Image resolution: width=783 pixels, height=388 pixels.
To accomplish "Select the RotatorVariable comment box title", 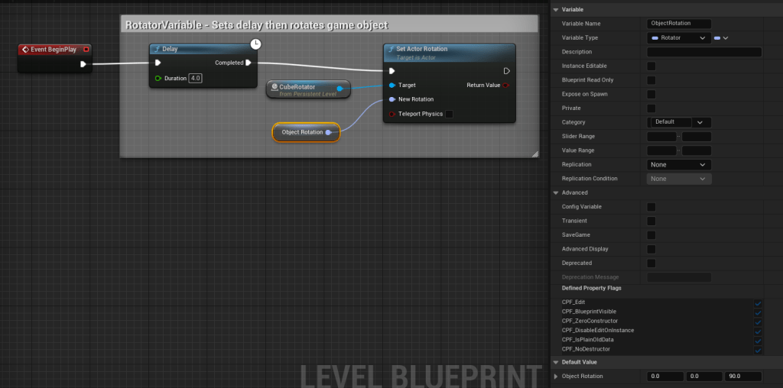I will tap(255, 25).
